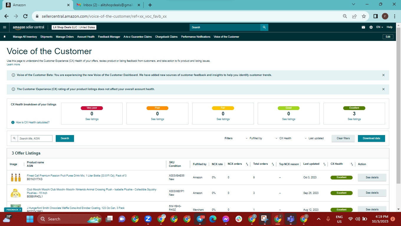Click the Search button next to title field

click(x=65, y=138)
